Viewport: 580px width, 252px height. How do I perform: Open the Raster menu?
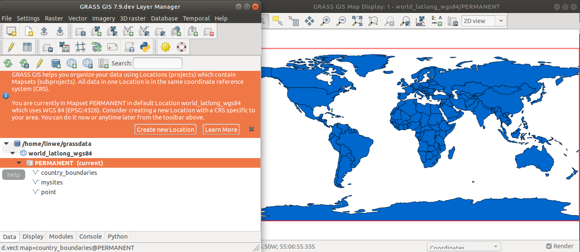click(x=54, y=18)
